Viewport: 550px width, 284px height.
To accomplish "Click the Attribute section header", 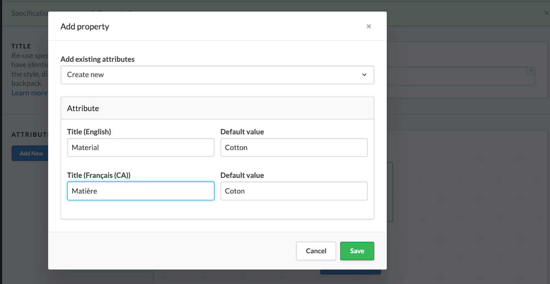I will pos(217,108).
